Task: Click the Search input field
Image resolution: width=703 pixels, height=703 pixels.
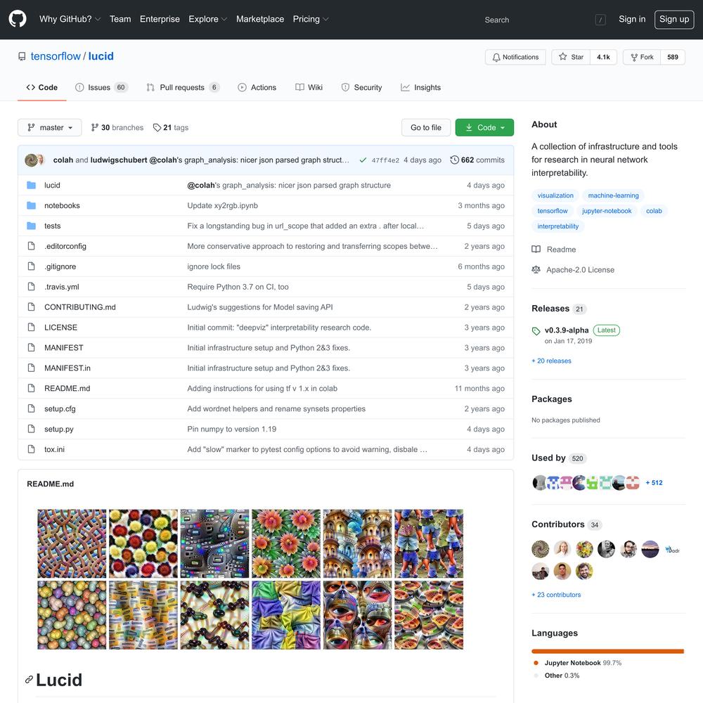Action: (x=544, y=20)
